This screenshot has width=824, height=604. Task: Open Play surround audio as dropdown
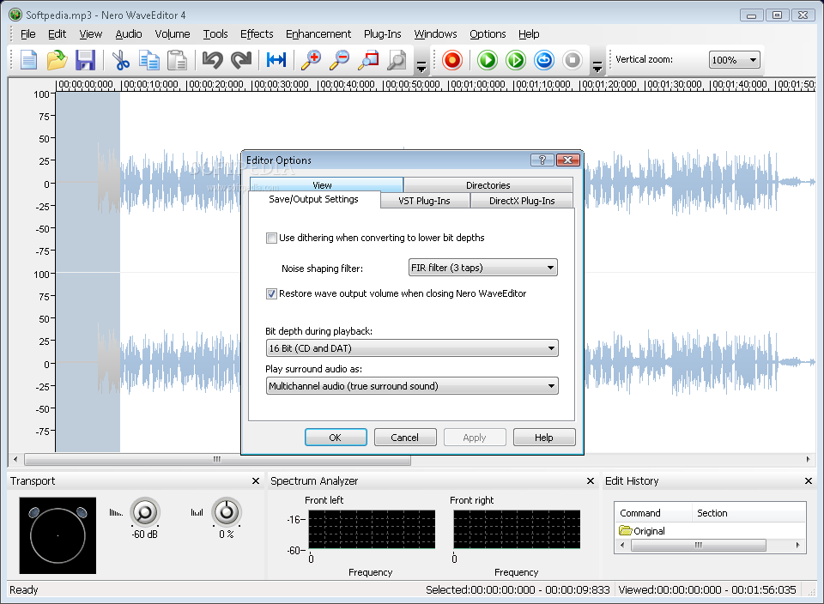(x=412, y=386)
